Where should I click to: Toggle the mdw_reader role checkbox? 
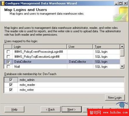pyautogui.click(x=11, y=85)
